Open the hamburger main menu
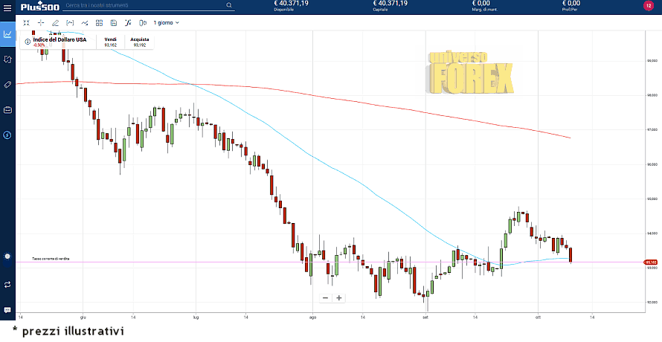 (7, 7)
